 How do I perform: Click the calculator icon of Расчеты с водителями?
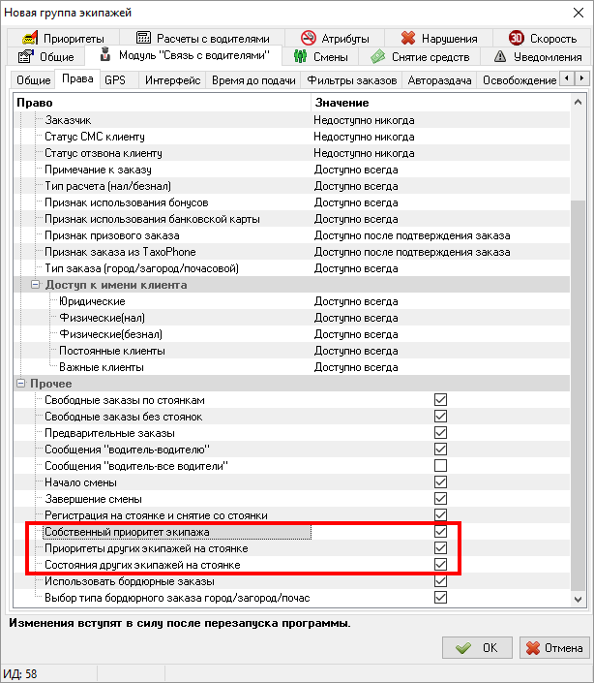click(143, 38)
